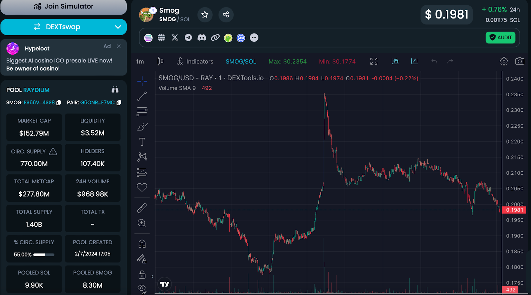
Task: Toggle the SMOG/SOL pair view
Action: 241,61
